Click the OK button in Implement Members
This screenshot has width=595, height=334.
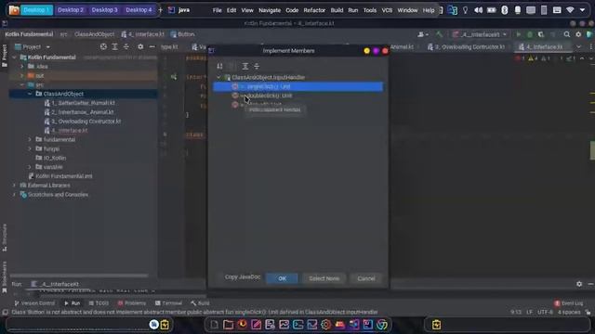click(x=282, y=278)
